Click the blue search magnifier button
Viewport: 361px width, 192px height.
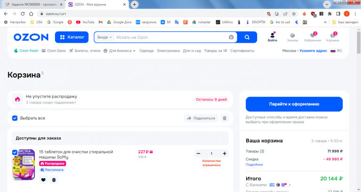click(247, 37)
